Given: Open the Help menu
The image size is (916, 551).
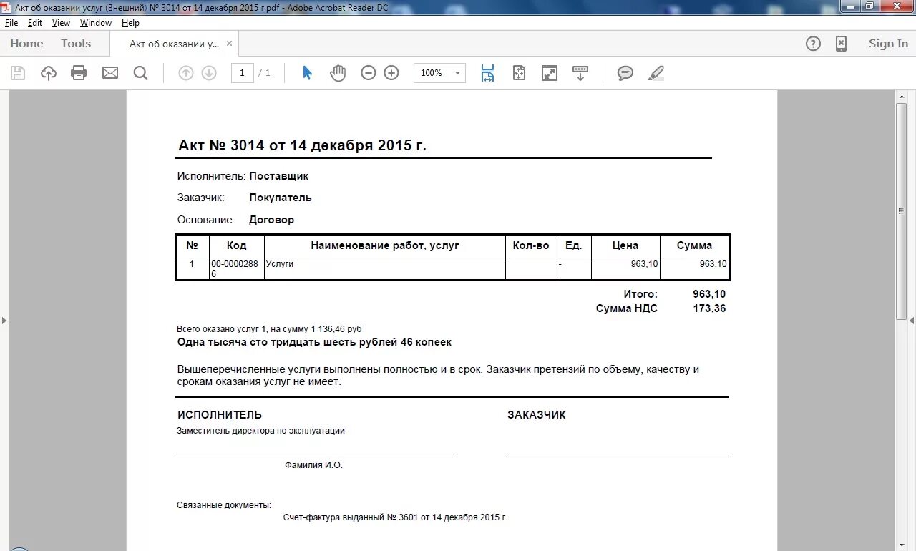Looking at the screenshot, I should (x=130, y=23).
